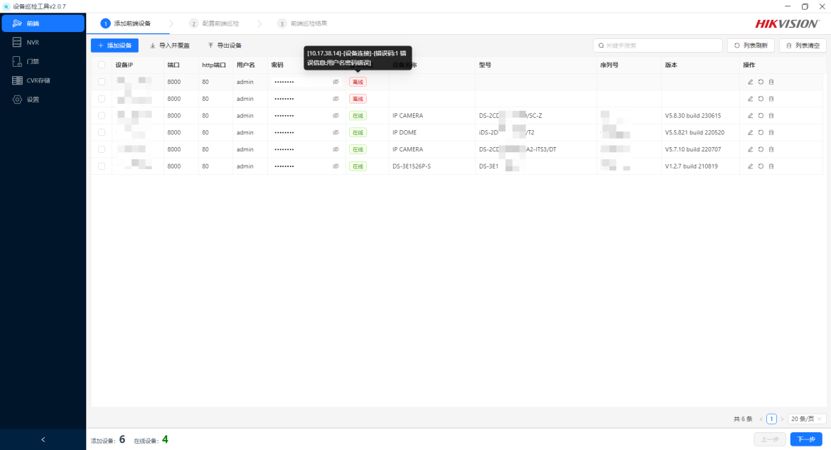Select page 1 in pagination
Viewport: 831px width, 450px height.
click(772, 419)
